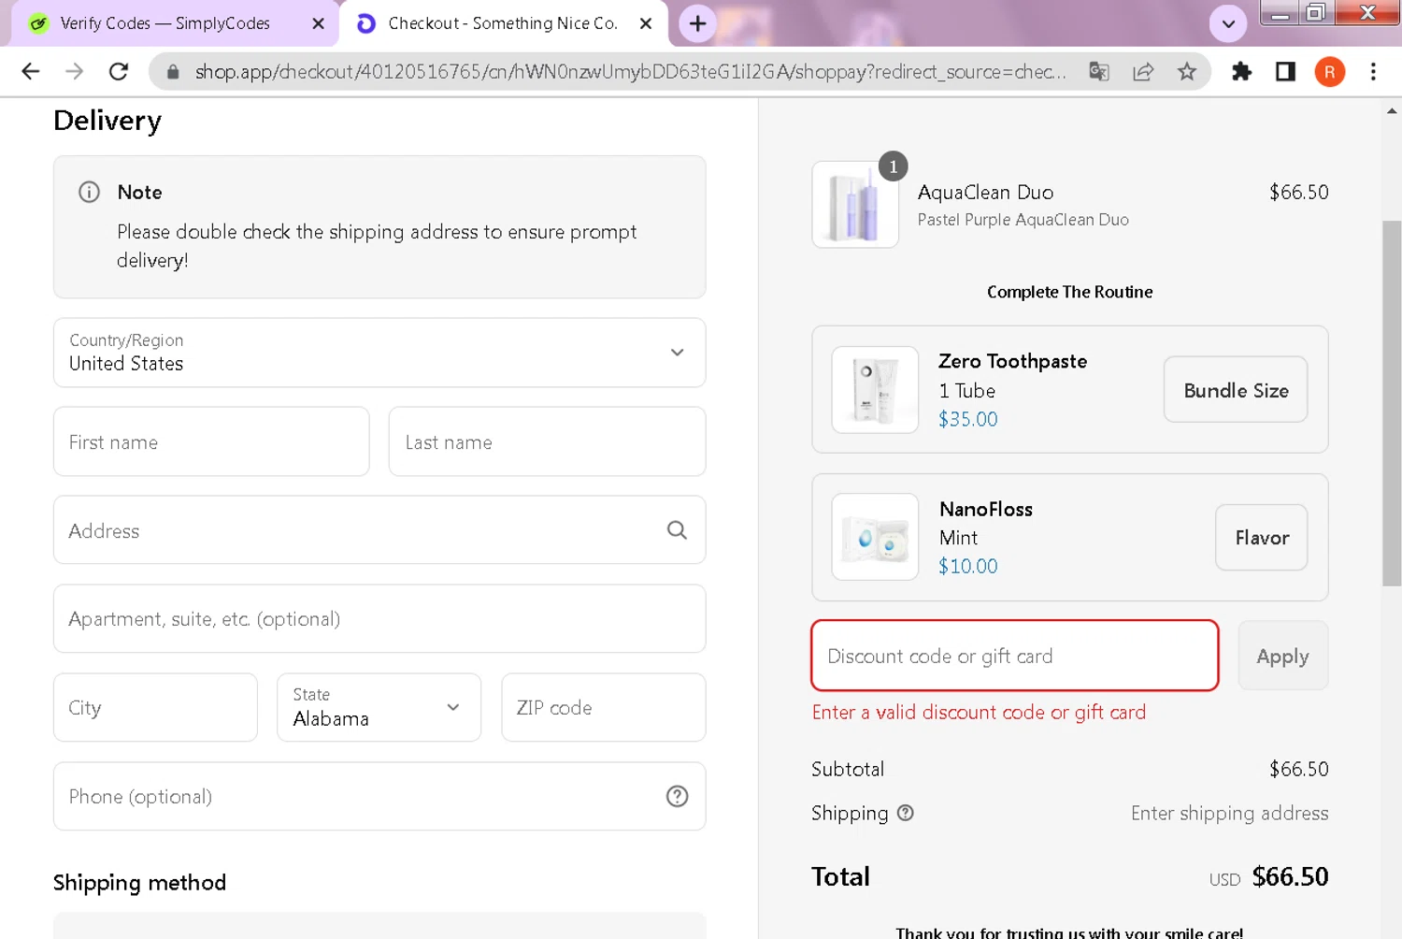
Task: Click the Discount code or gift card field
Action: click(1015, 656)
